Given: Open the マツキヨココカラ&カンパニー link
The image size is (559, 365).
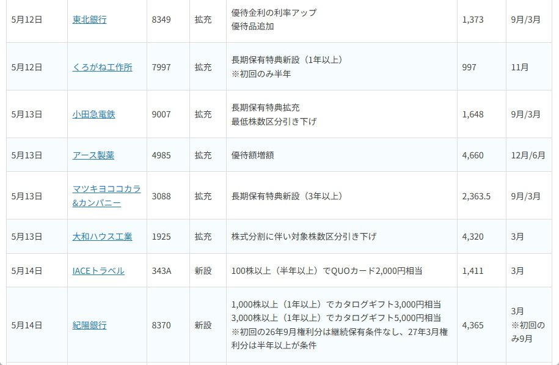Looking at the screenshot, I should 106,196.
